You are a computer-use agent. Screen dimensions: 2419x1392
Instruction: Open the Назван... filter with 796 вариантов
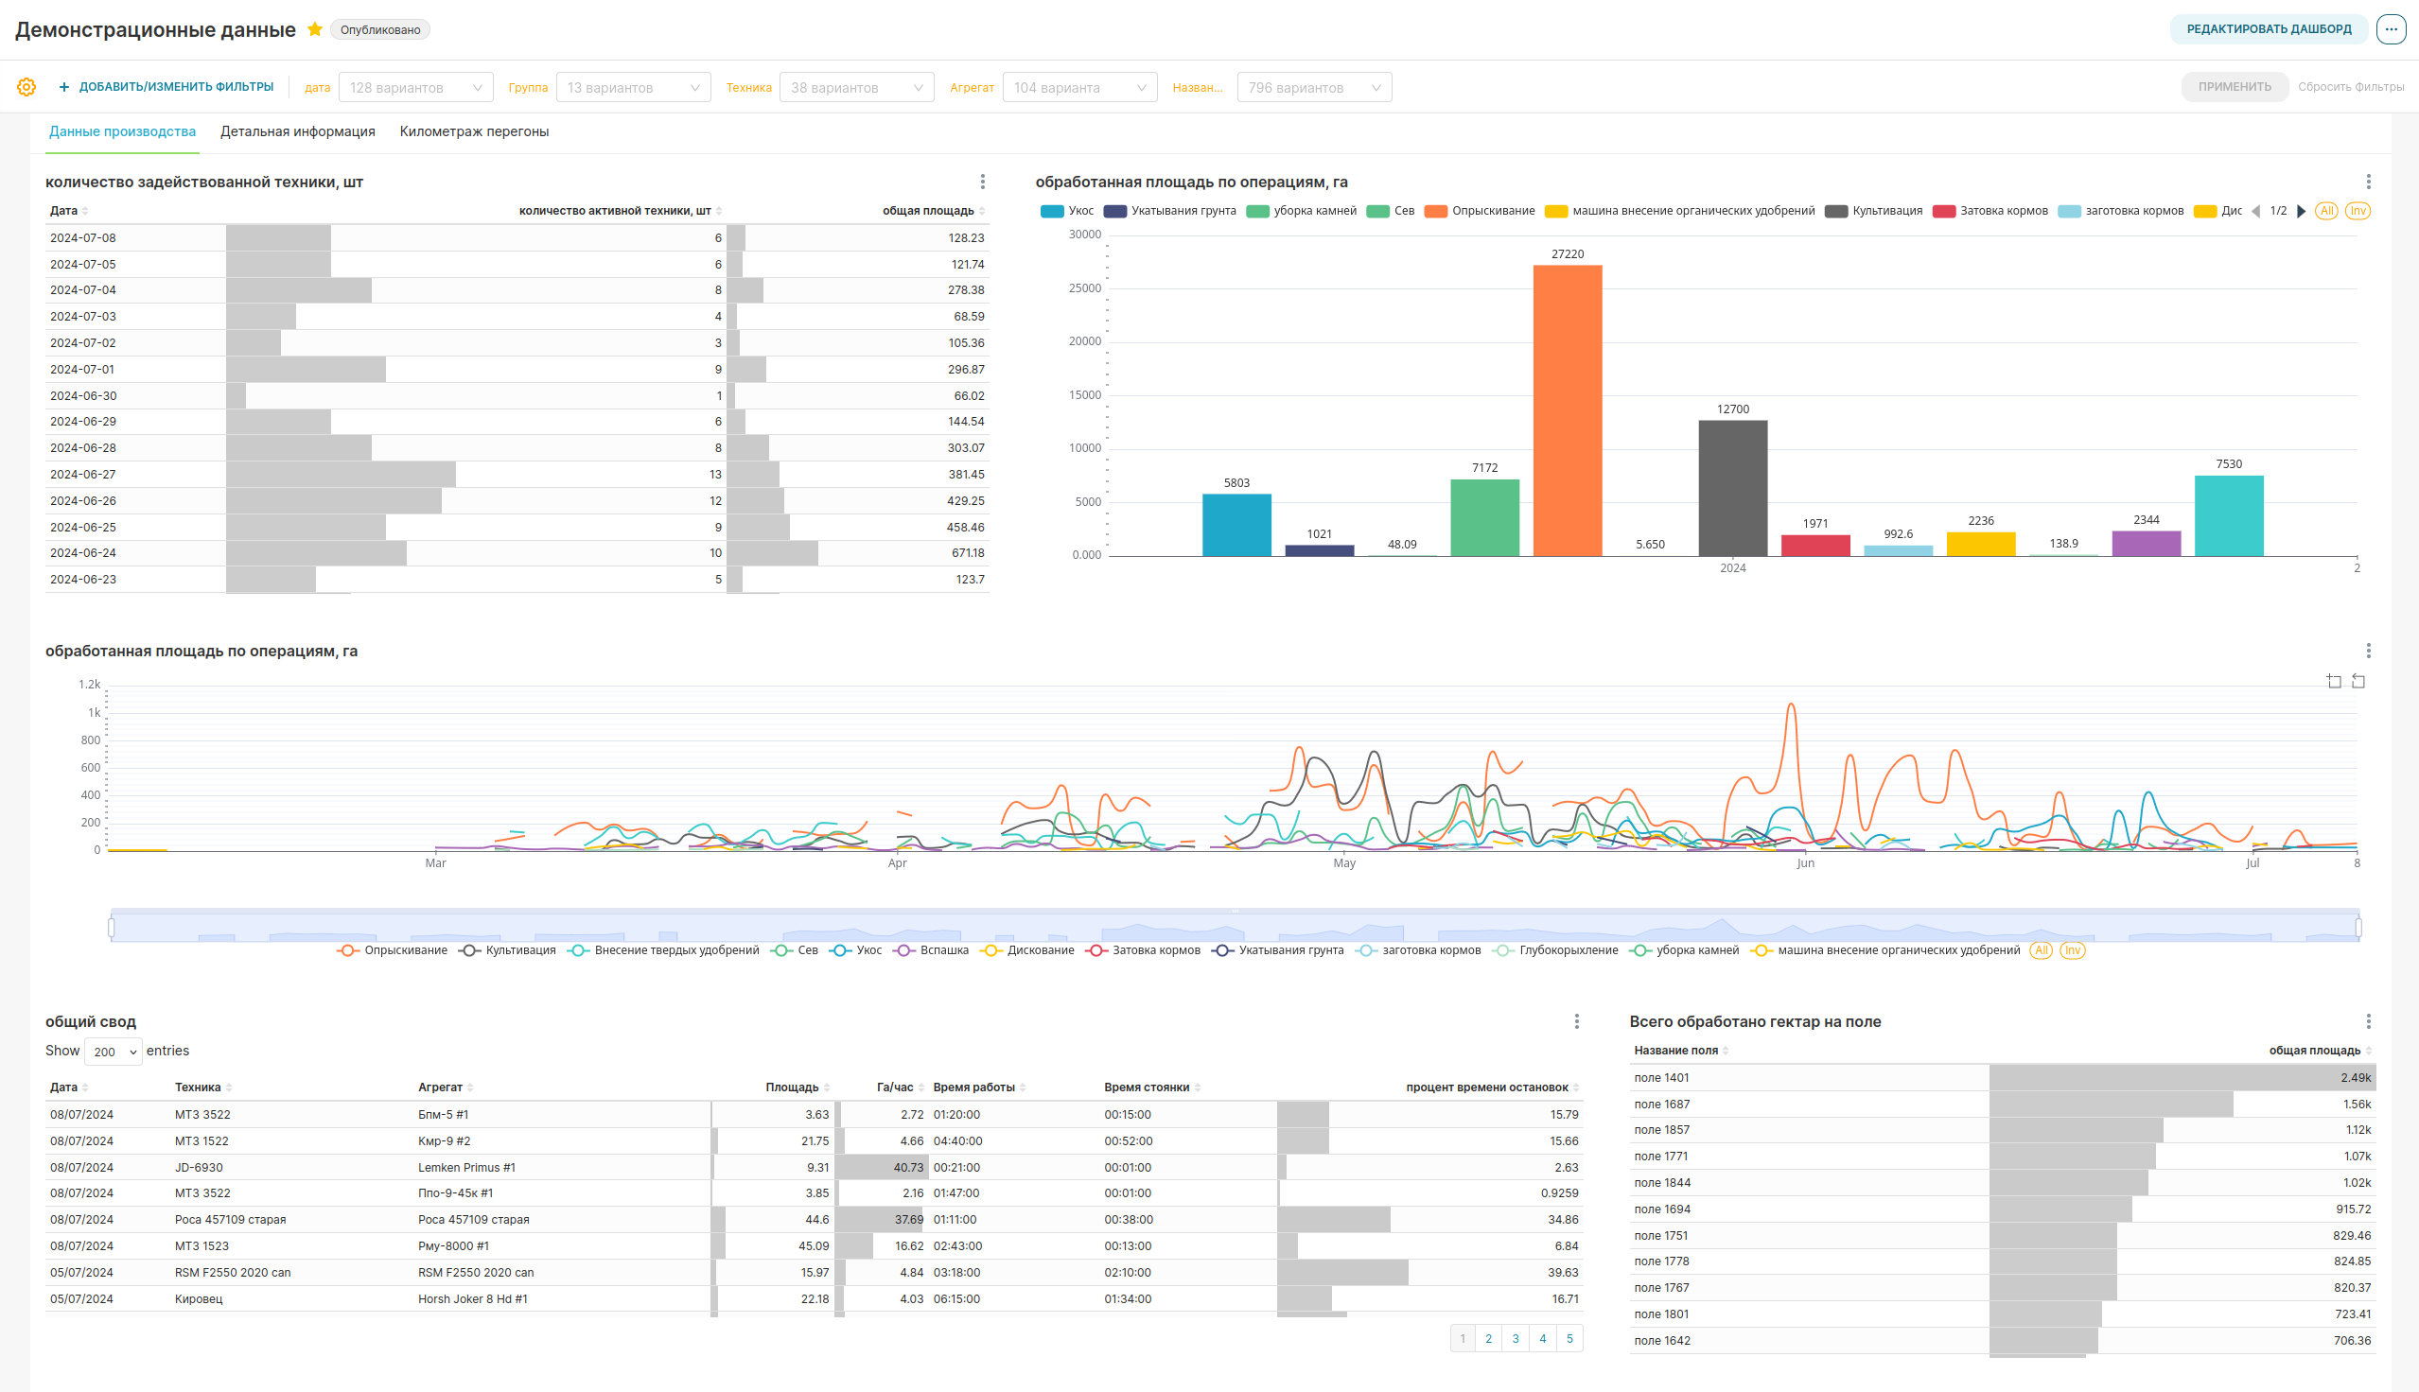point(1314,88)
